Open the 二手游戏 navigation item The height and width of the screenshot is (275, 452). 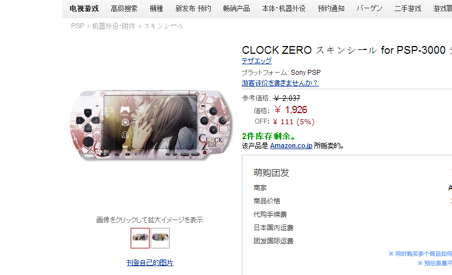click(x=408, y=9)
